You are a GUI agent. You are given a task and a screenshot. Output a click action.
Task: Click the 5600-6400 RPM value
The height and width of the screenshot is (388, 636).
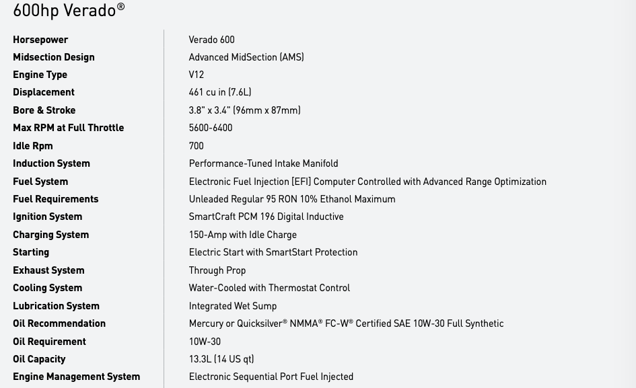click(211, 128)
